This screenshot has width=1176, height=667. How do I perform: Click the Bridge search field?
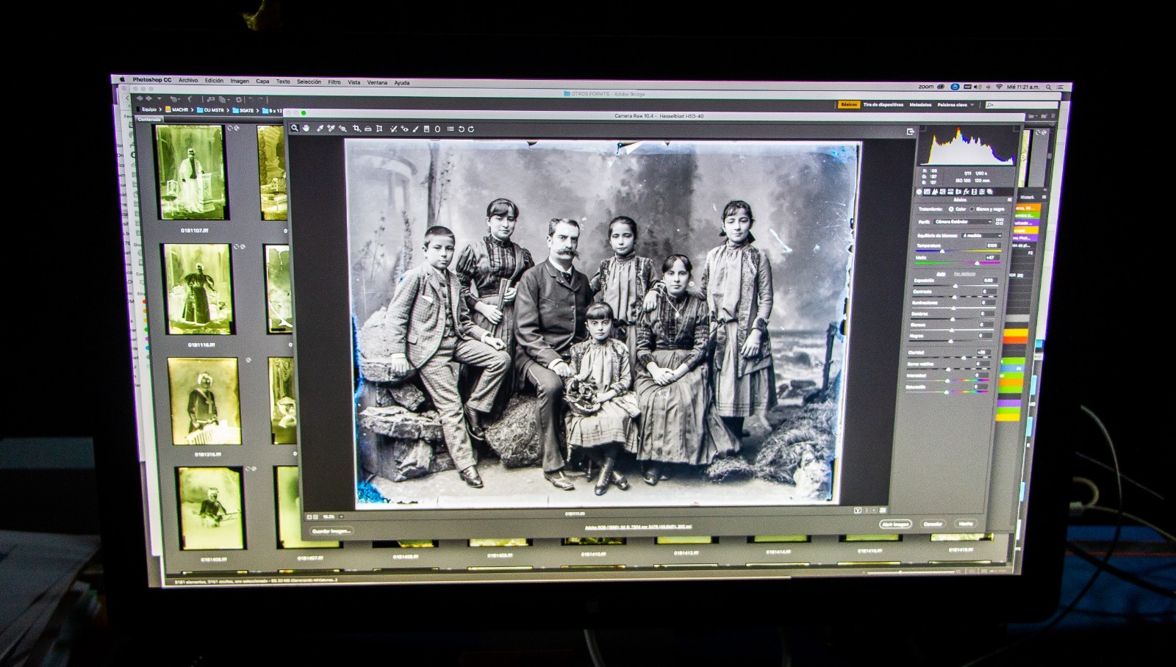pos(1022,105)
